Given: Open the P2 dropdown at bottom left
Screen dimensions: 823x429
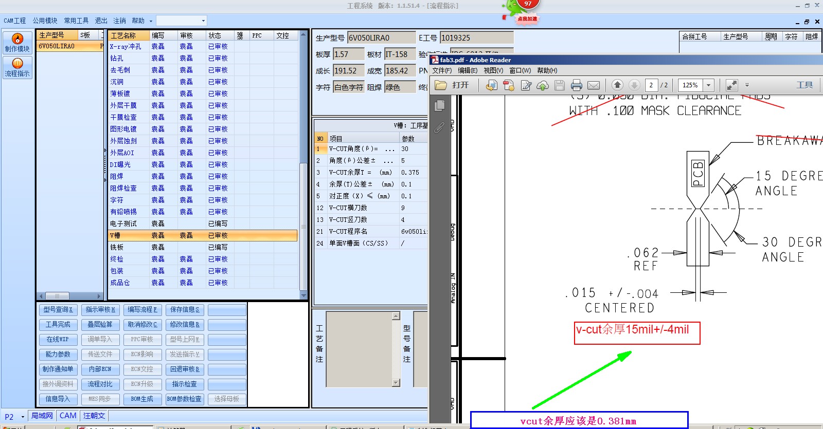Looking at the screenshot, I should [x=23, y=417].
